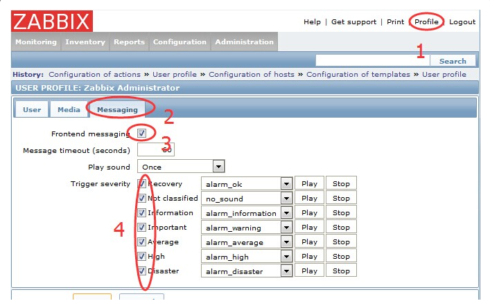The width and height of the screenshot is (490, 301).
Task: Toggle the Average severity checkbox
Action: tap(141, 241)
